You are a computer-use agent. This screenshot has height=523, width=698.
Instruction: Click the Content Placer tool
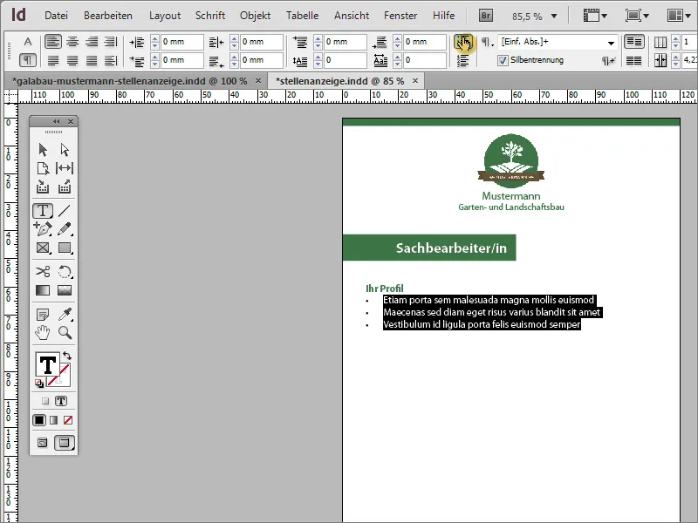click(x=65, y=187)
